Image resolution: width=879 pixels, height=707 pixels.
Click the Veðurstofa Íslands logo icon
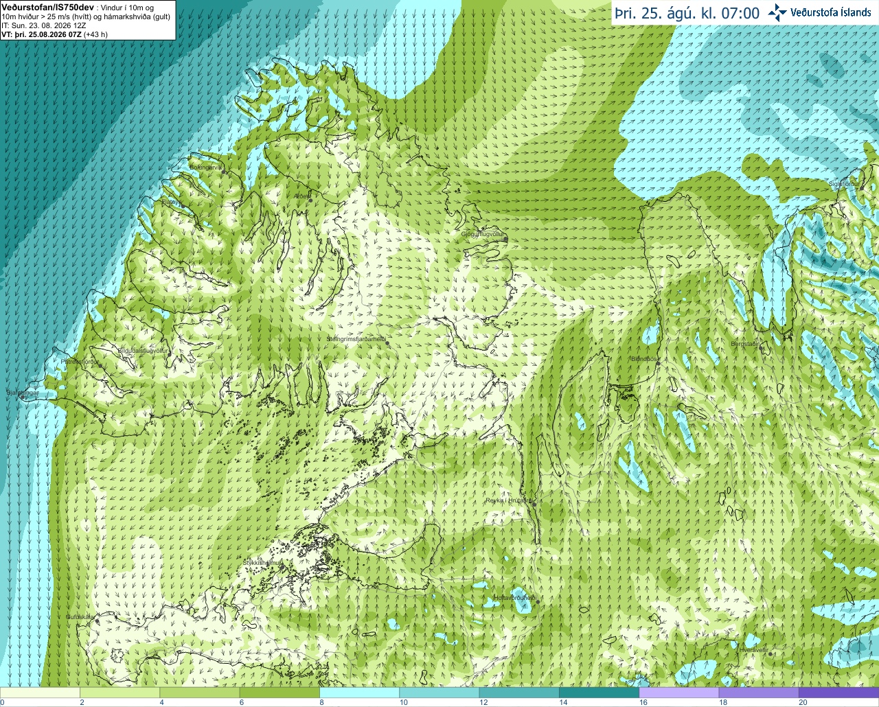pos(778,12)
